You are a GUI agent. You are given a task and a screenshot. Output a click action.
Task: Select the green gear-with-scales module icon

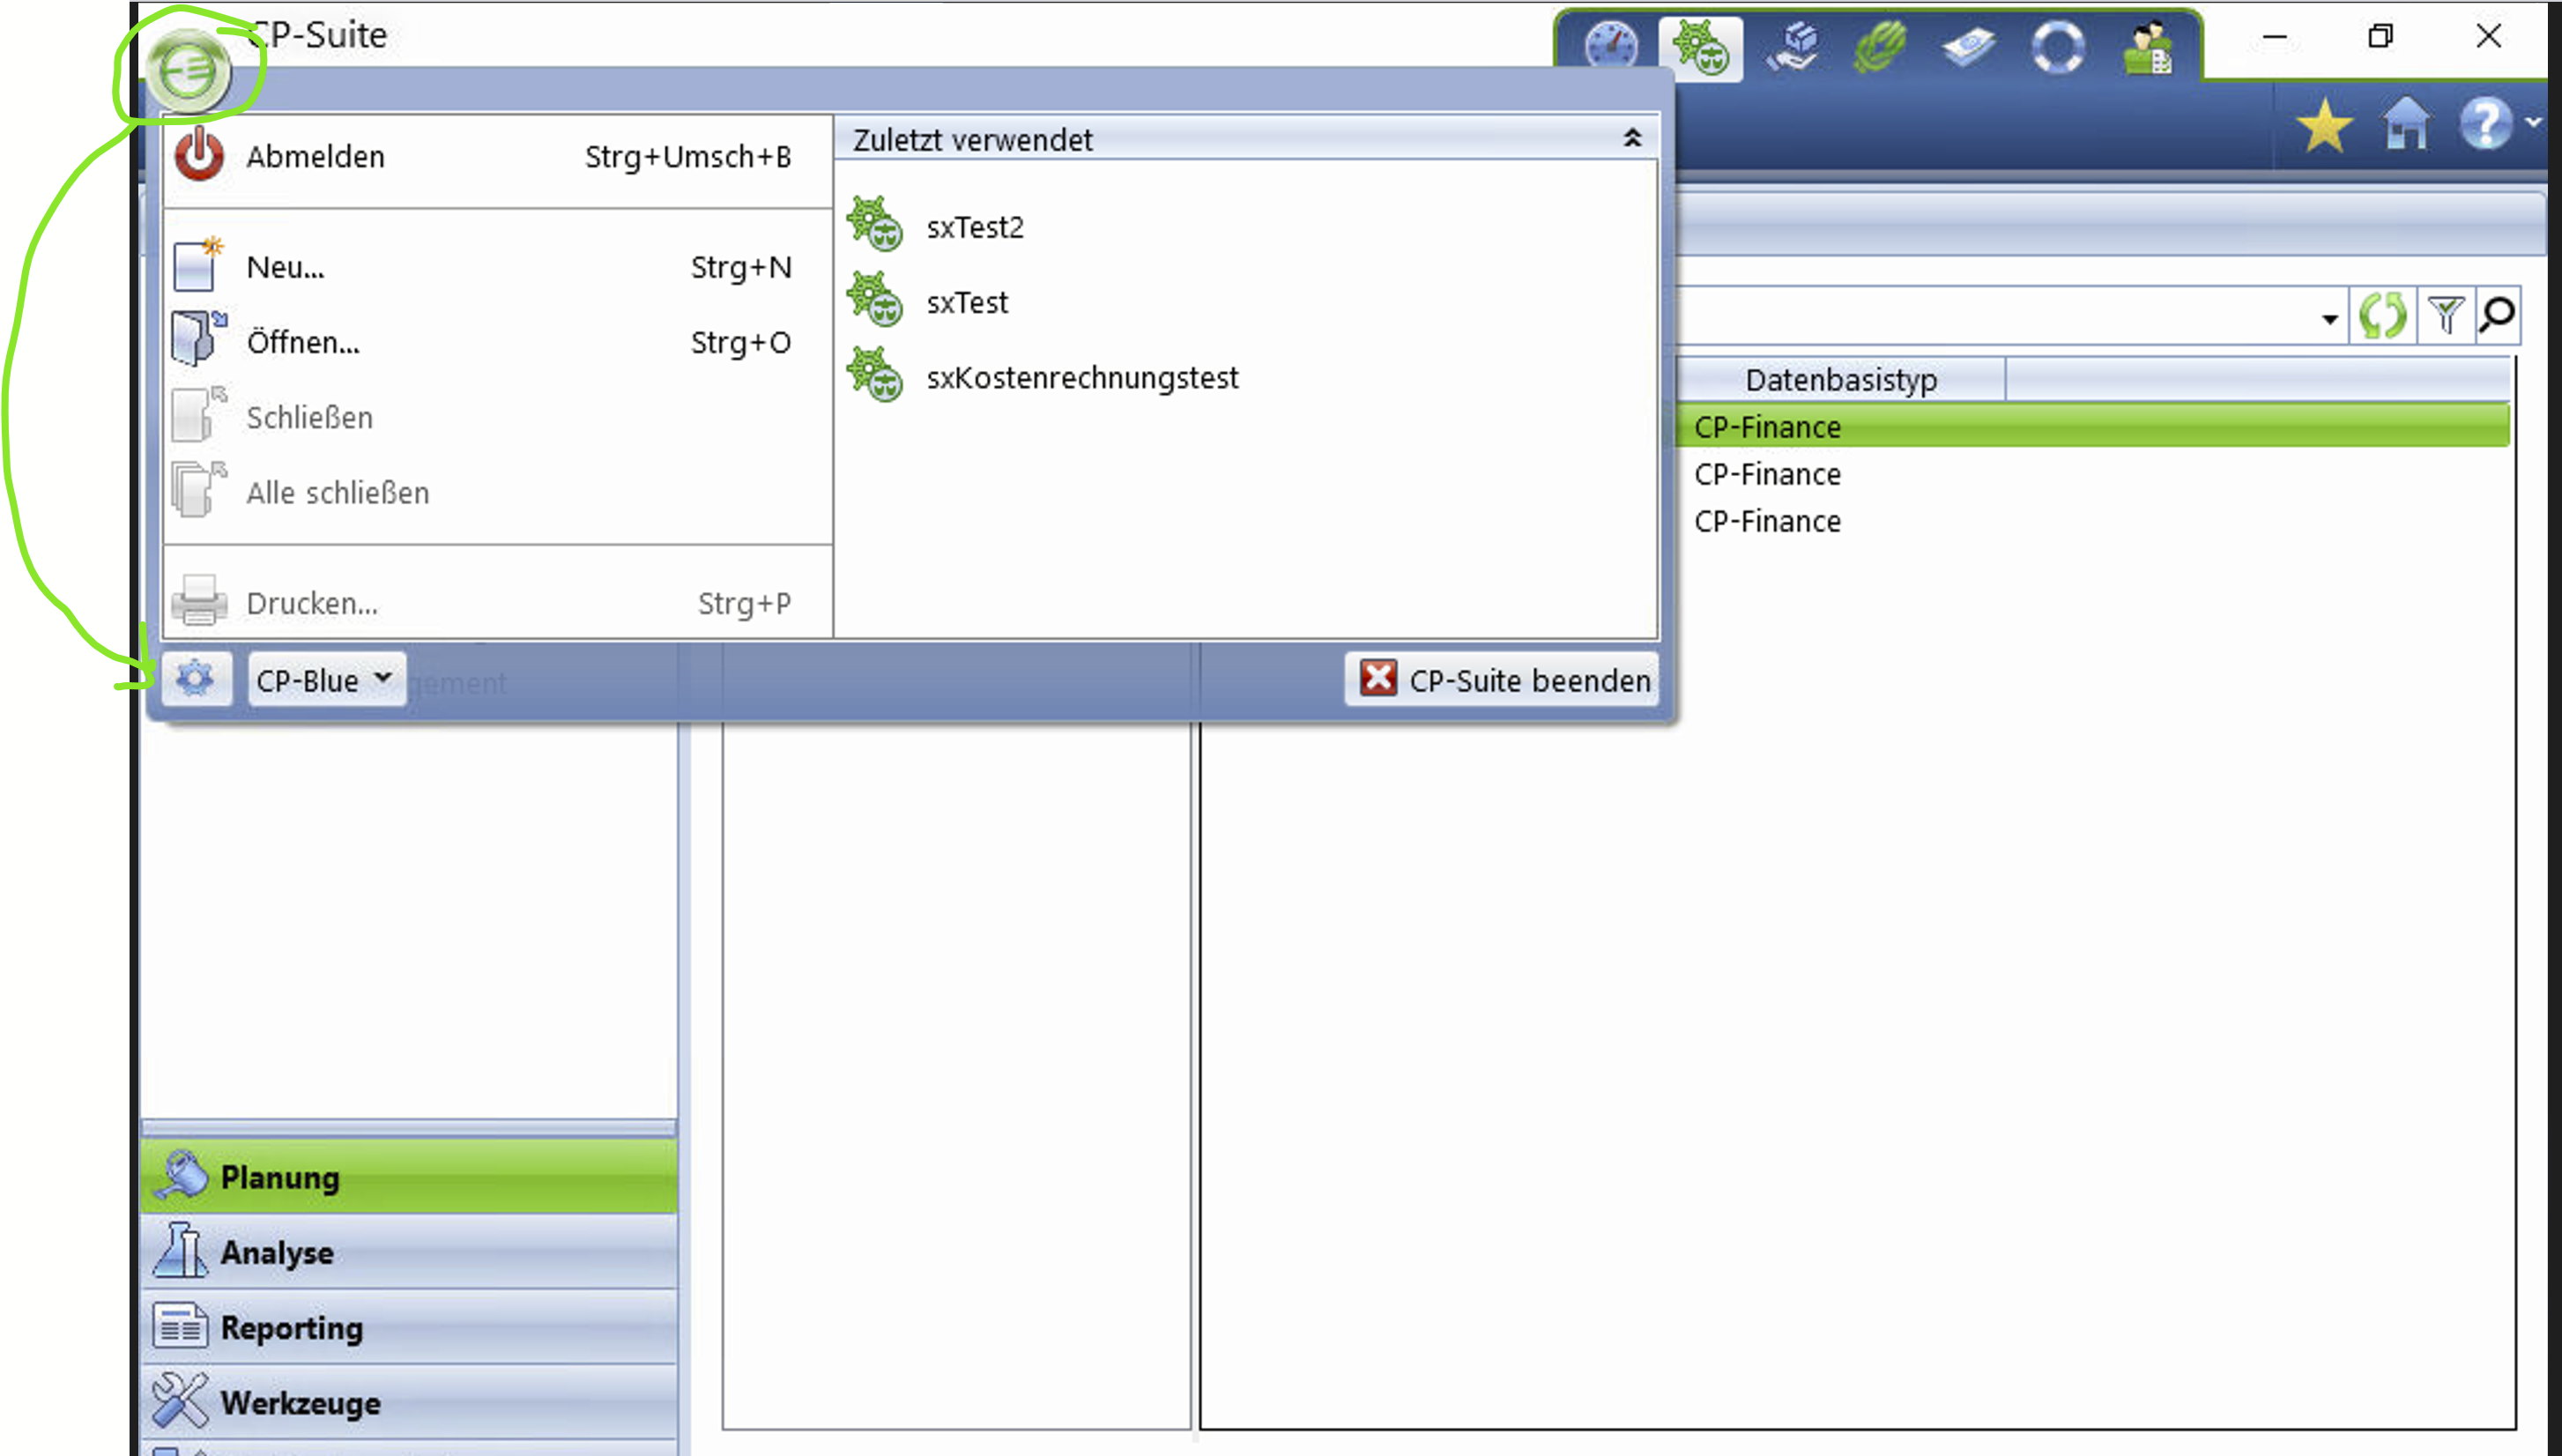pos(1700,47)
